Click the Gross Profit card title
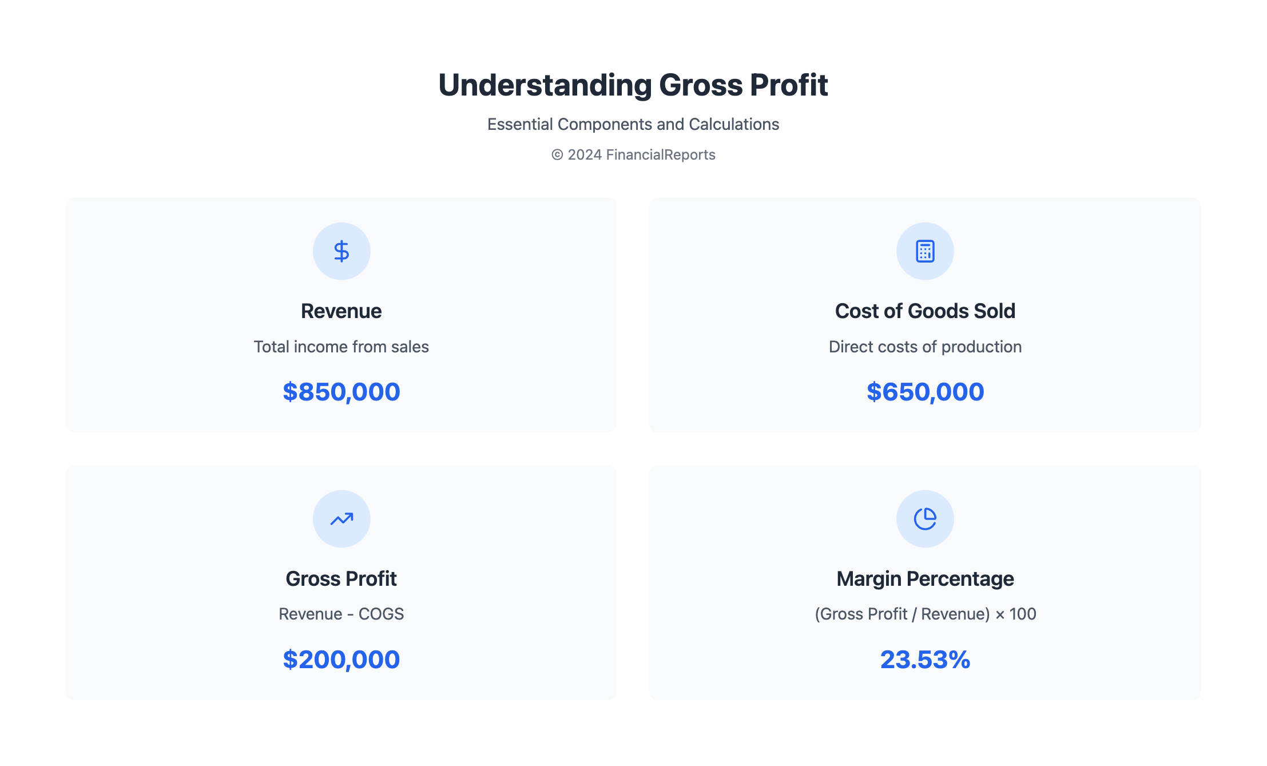The image size is (1267, 766). [341, 579]
